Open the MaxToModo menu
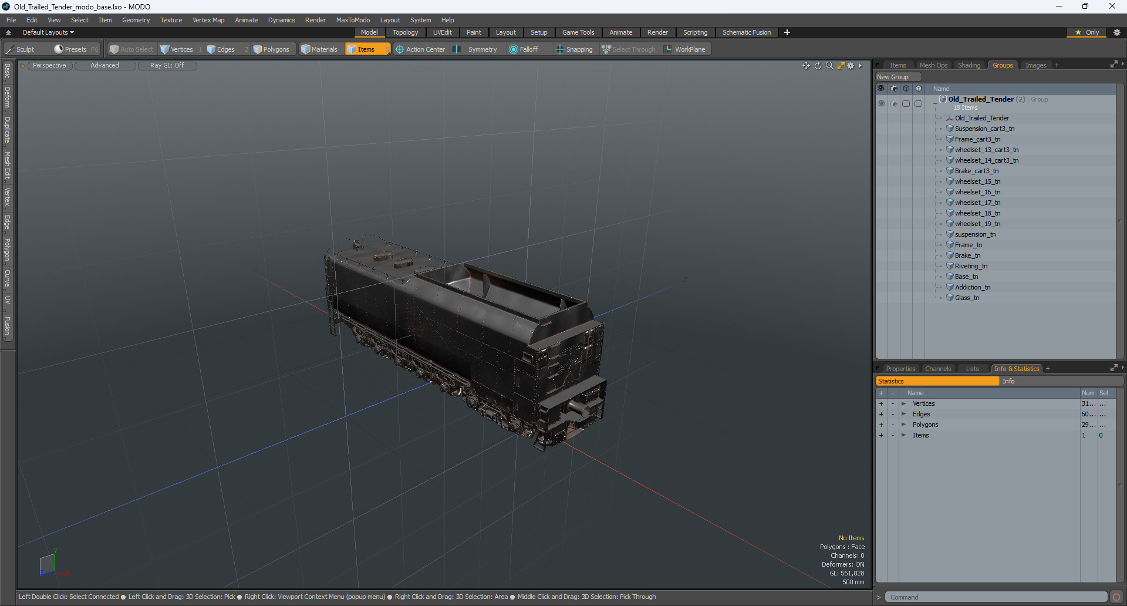 coord(353,20)
